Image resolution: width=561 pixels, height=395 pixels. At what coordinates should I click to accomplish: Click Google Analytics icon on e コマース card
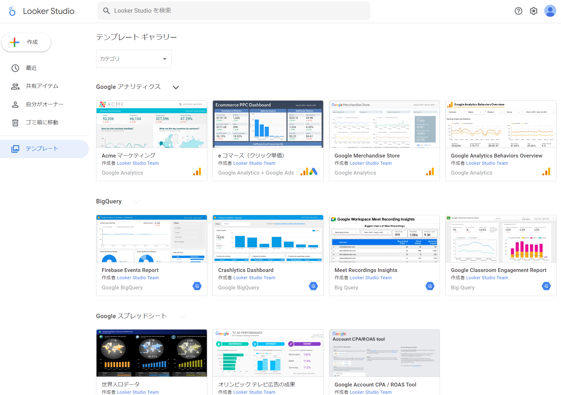point(304,172)
